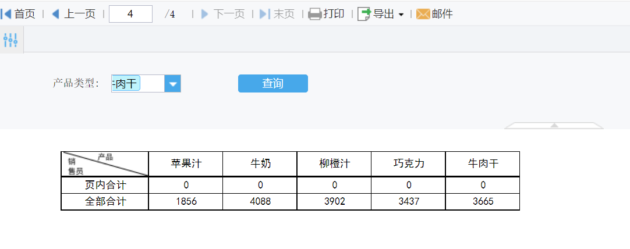The image size is (630, 249).
Task: Click the 牛肉干 selected tag in combo box
Action: click(126, 84)
